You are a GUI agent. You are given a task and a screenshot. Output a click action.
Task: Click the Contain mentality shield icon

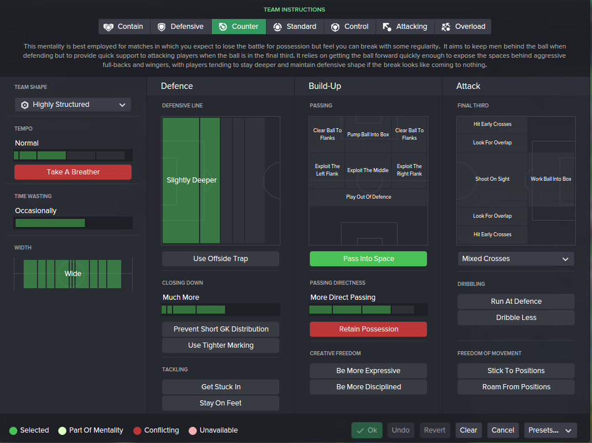click(108, 27)
